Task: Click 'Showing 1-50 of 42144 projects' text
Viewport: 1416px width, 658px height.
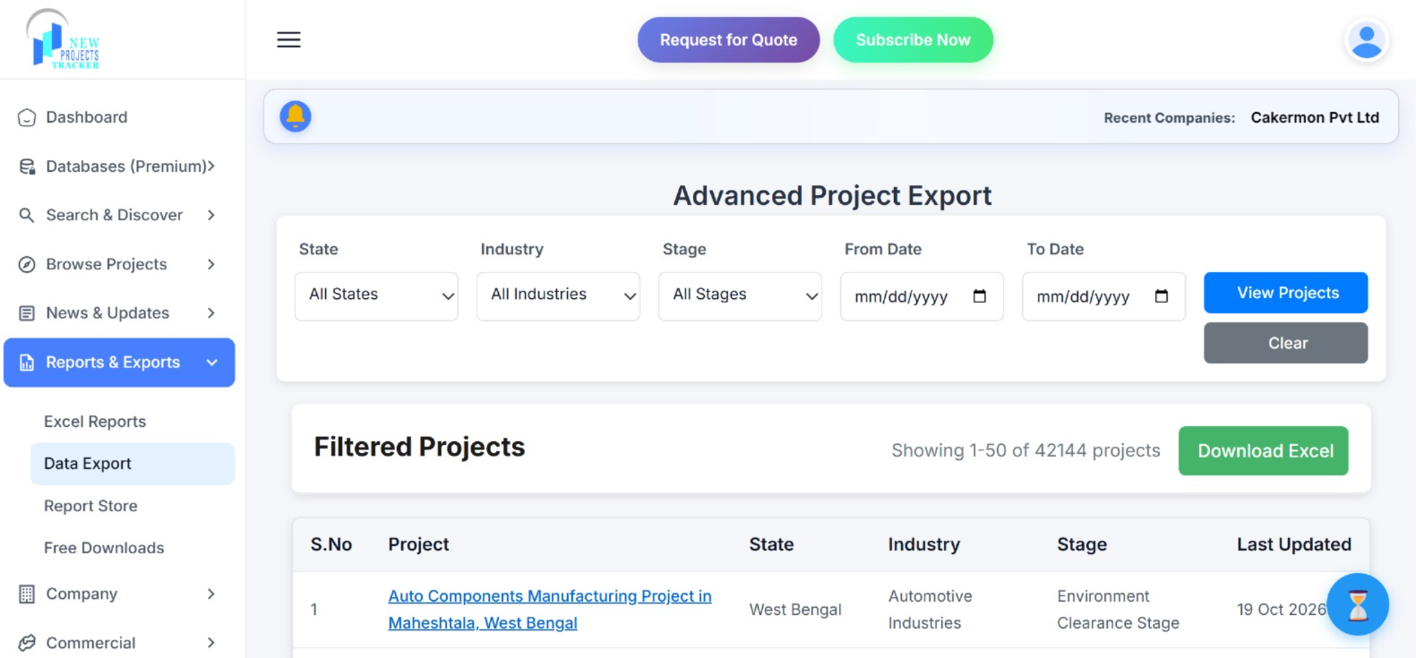Action: click(x=1026, y=450)
